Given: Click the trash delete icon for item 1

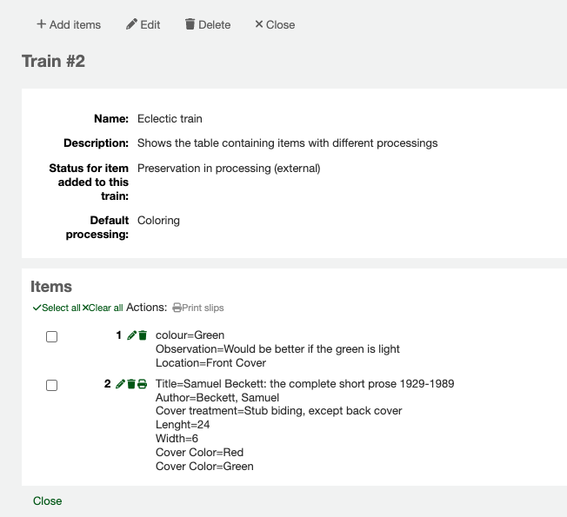Looking at the screenshot, I should coord(143,335).
